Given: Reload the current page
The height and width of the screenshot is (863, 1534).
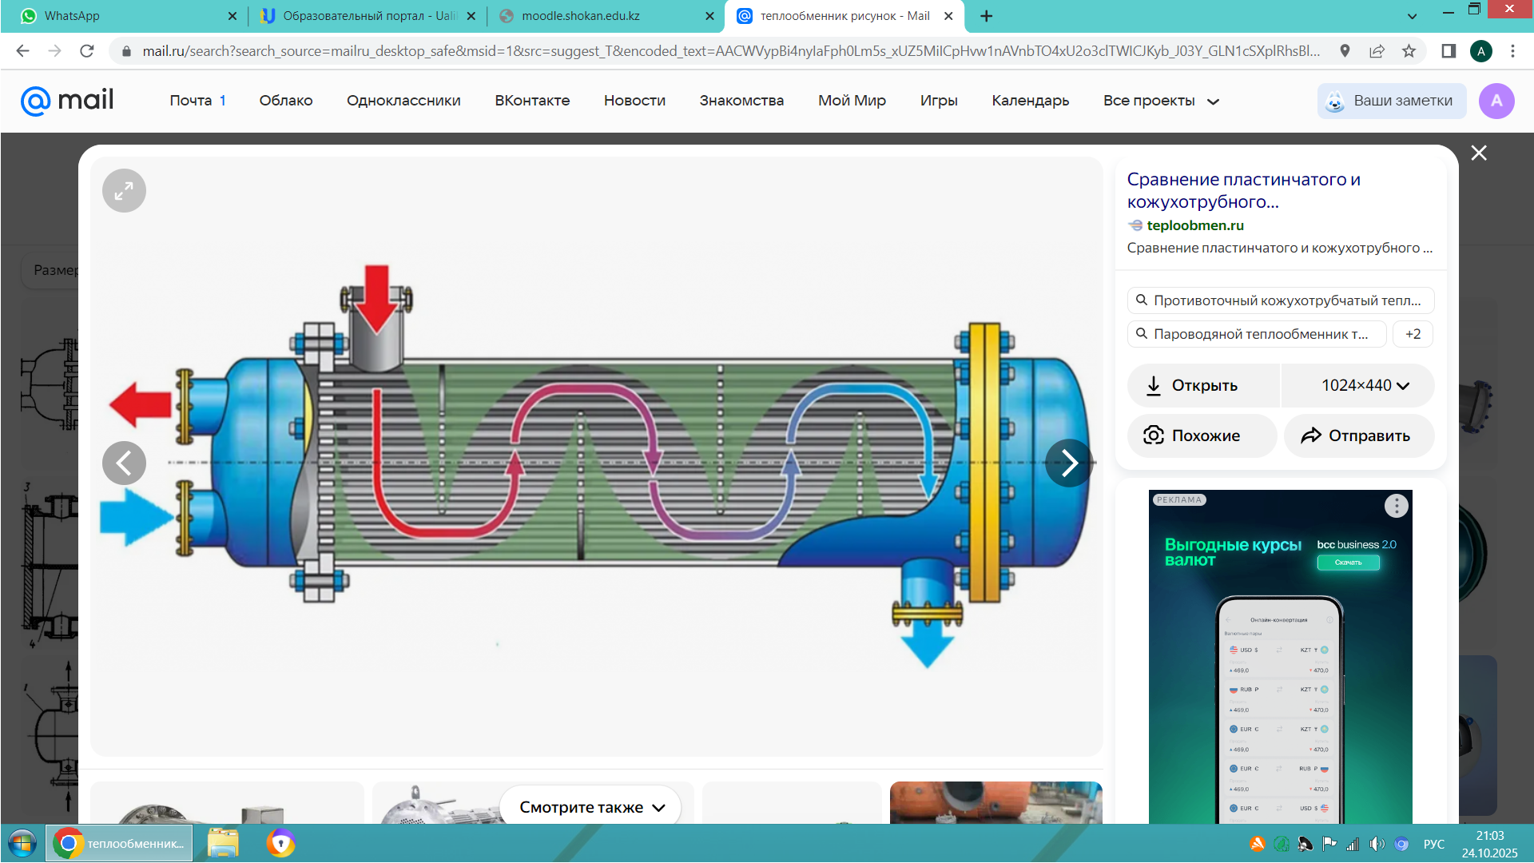Looking at the screenshot, I should [87, 51].
